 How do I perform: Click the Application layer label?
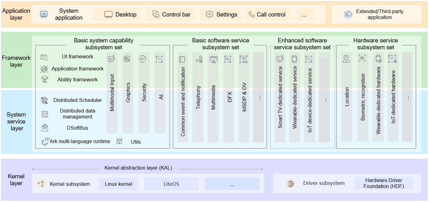pyautogui.click(x=16, y=14)
